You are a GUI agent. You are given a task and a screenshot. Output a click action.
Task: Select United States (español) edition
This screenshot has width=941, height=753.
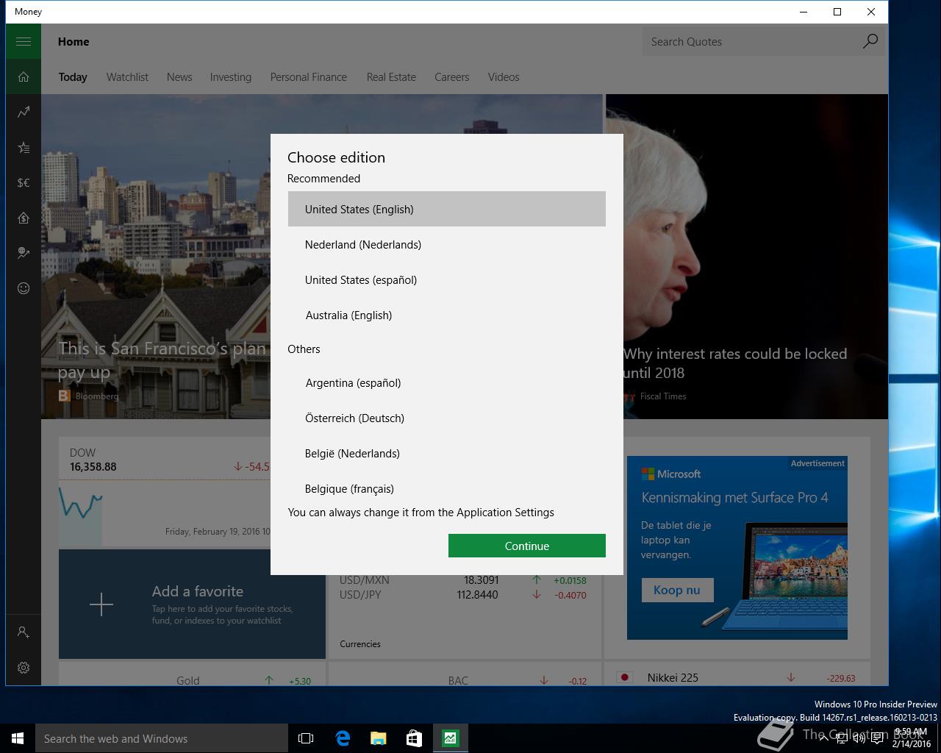pyautogui.click(x=447, y=279)
